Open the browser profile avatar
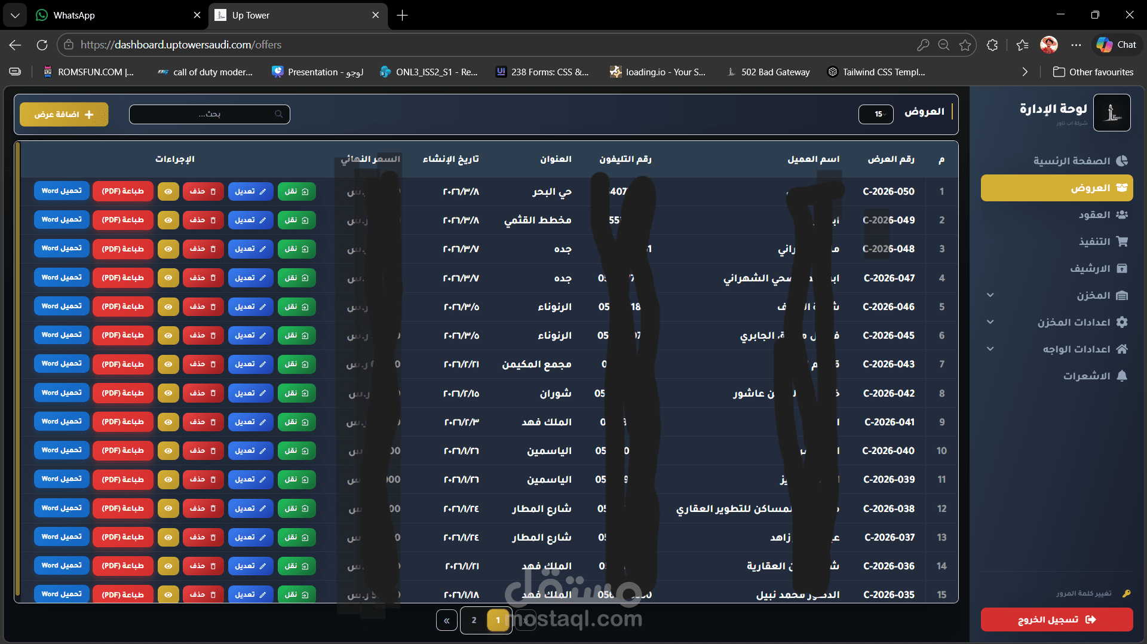Viewport: 1147px width, 644px height. click(1049, 45)
